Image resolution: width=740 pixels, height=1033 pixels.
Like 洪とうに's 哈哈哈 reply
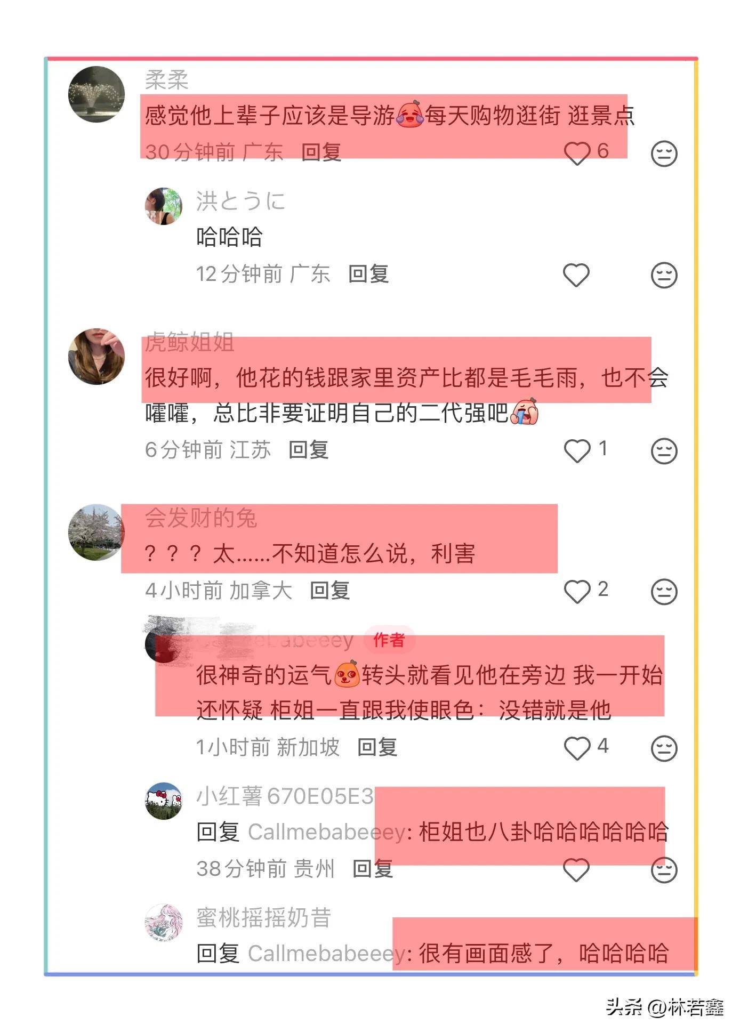click(576, 275)
